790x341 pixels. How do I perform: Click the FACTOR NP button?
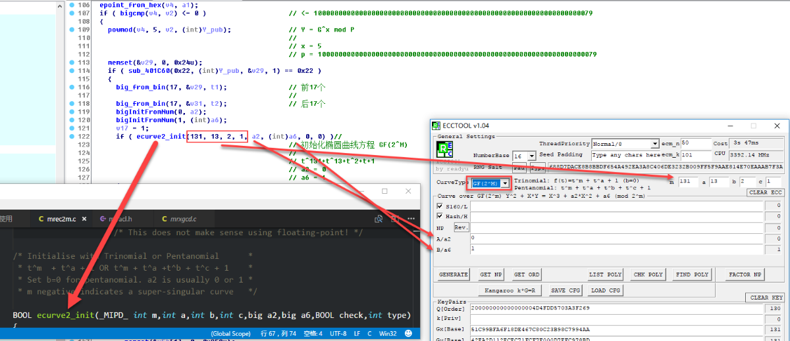pyautogui.click(x=745, y=275)
